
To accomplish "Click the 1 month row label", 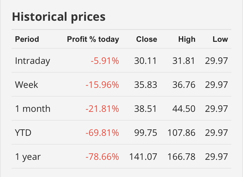I will pyautogui.click(x=33, y=109).
